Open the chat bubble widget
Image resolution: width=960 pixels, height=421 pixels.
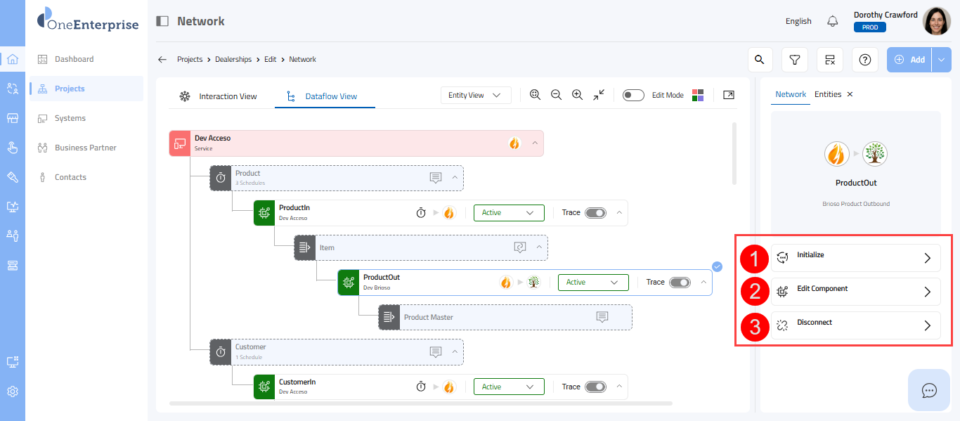point(929,390)
